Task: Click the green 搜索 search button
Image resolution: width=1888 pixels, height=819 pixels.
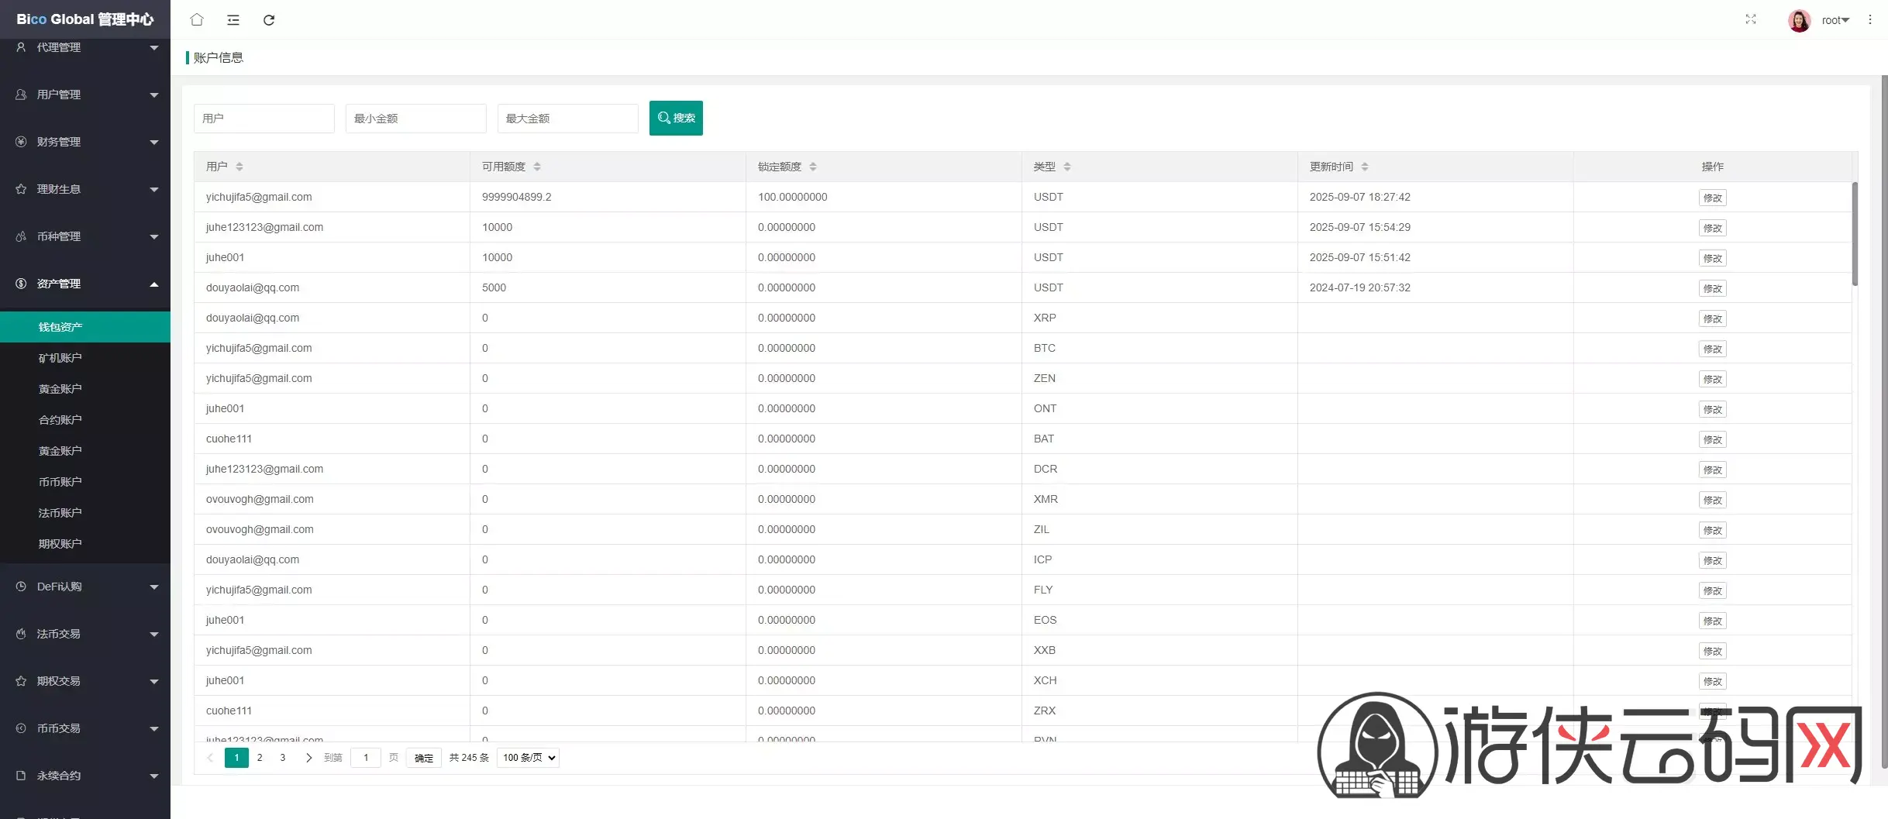Action: (x=676, y=118)
